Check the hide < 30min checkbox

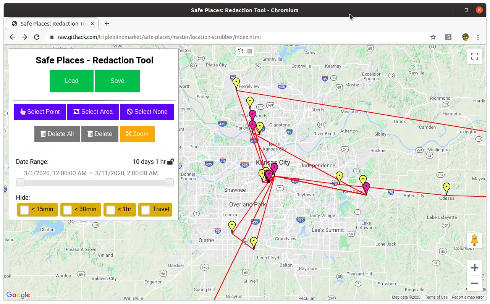click(x=68, y=210)
